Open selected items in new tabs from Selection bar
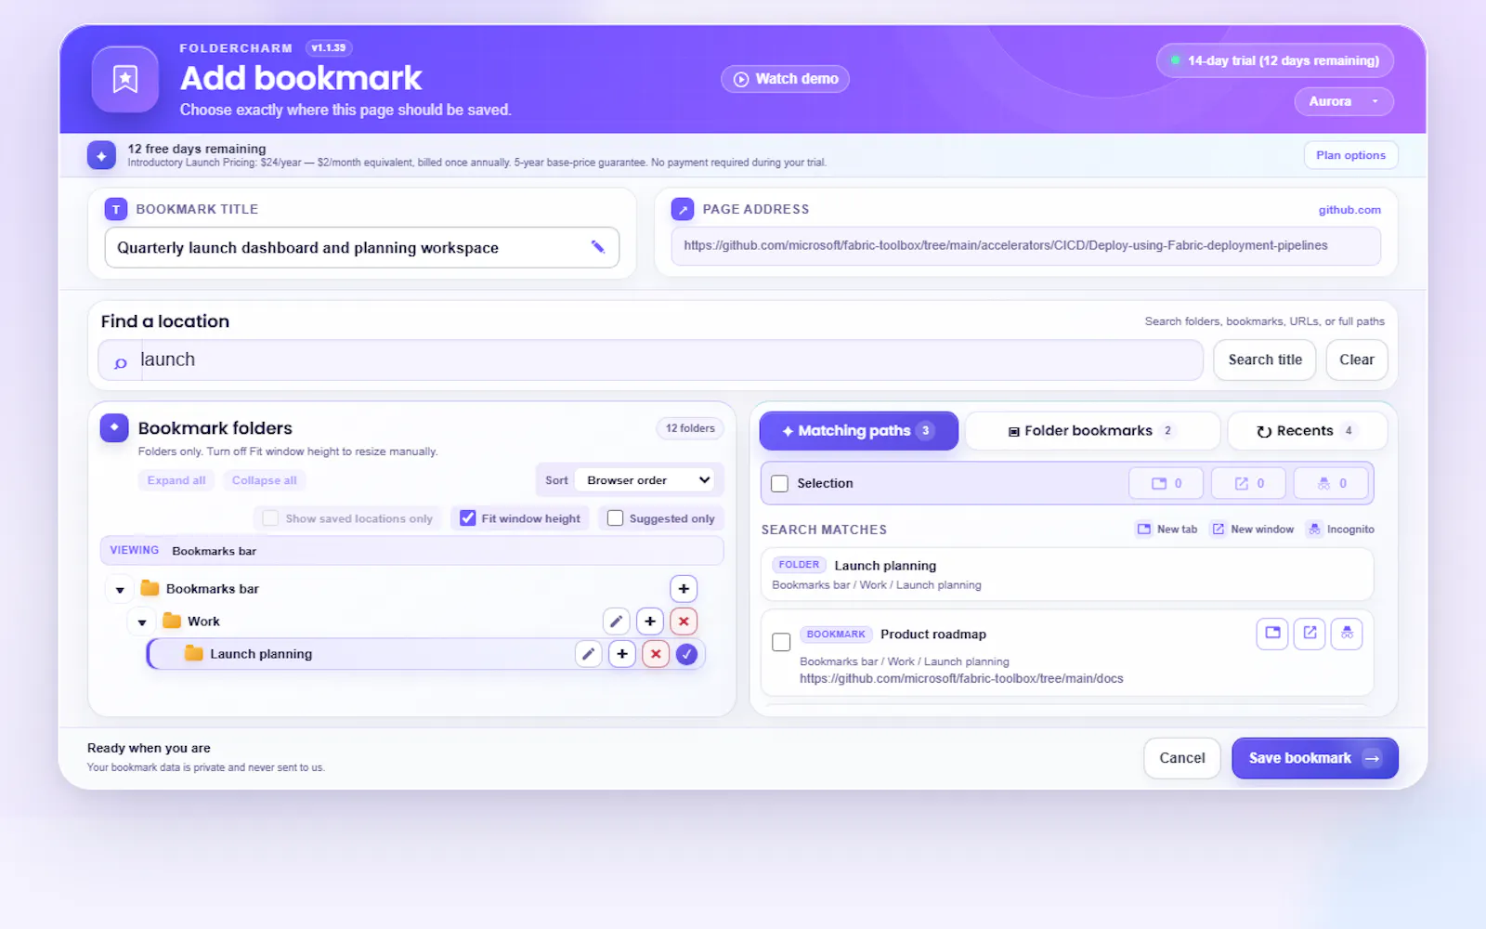This screenshot has width=1486, height=929. click(1167, 483)
